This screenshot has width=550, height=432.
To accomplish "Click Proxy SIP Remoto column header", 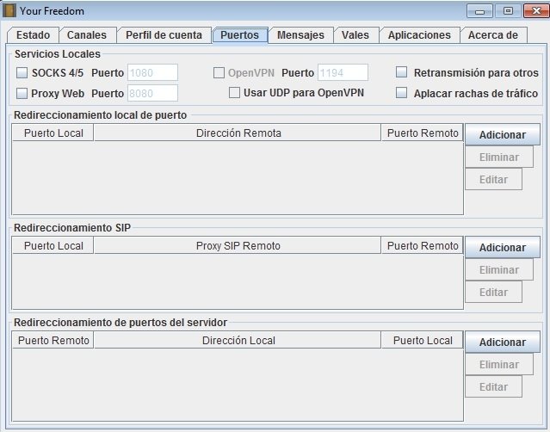I will click(x=238, y=246).
